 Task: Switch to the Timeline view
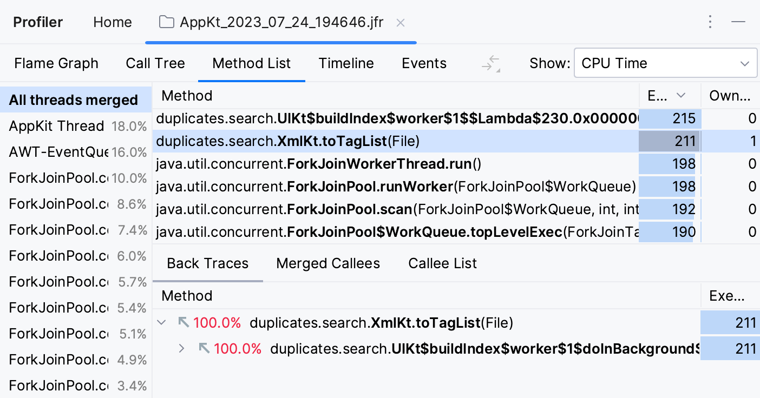(x=346, y=63)
